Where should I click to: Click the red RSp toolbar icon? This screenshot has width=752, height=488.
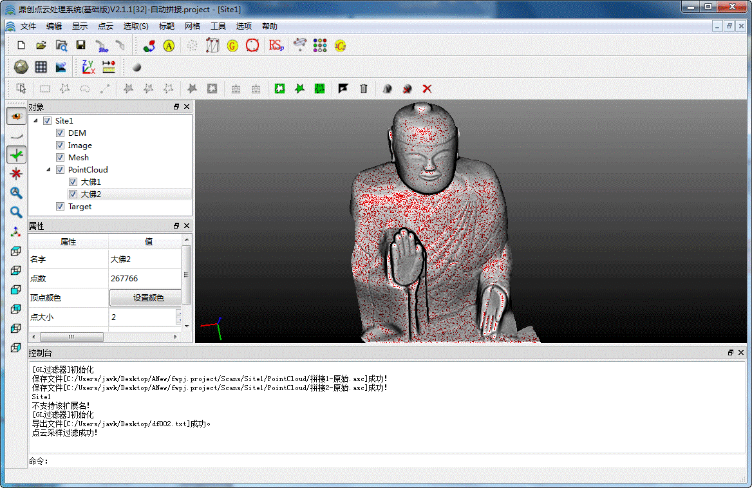276,45
